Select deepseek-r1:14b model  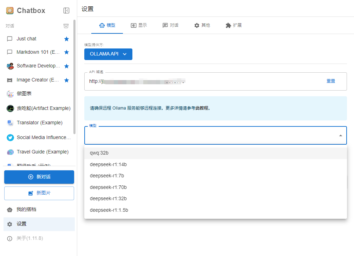215,165
